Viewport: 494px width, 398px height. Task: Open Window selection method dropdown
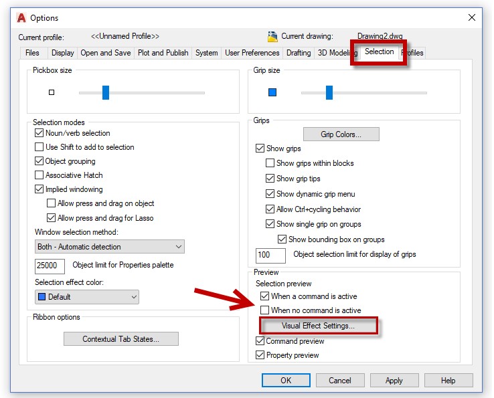[x=110, y=247]
